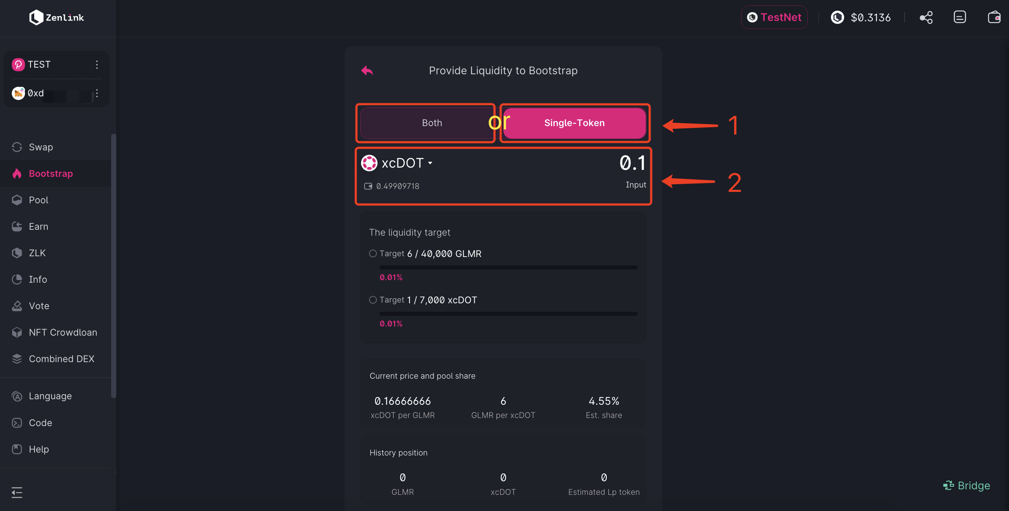The height and width of the screenshot is (511, 1009).
Task: Open the wallet icon in top bar
Action: pos(994,17)
